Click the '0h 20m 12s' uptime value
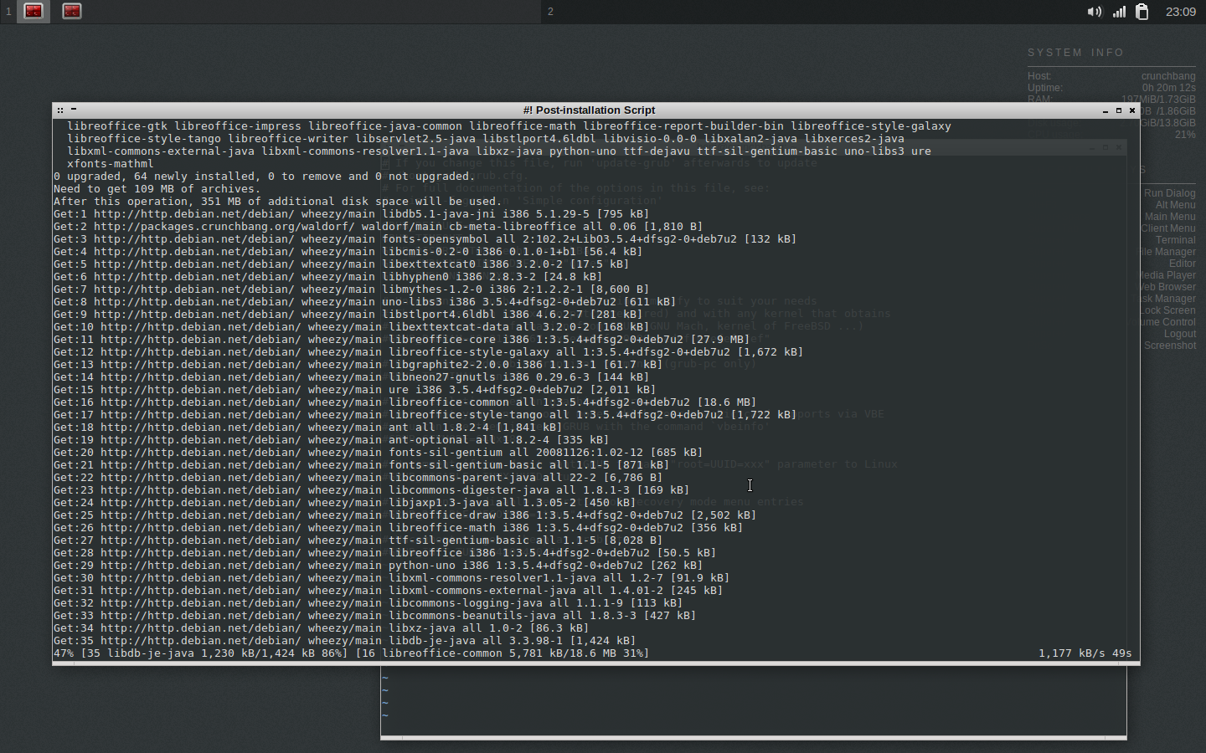1206x753 pixels. coord(1168,88)
